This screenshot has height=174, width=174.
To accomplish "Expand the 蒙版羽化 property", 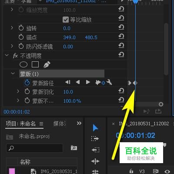I will tap(18, 91).
